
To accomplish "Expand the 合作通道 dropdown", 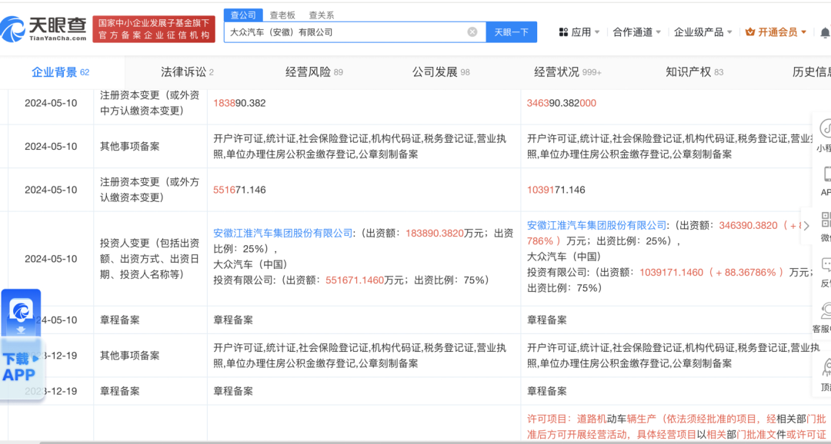I will tap(636, 32).
